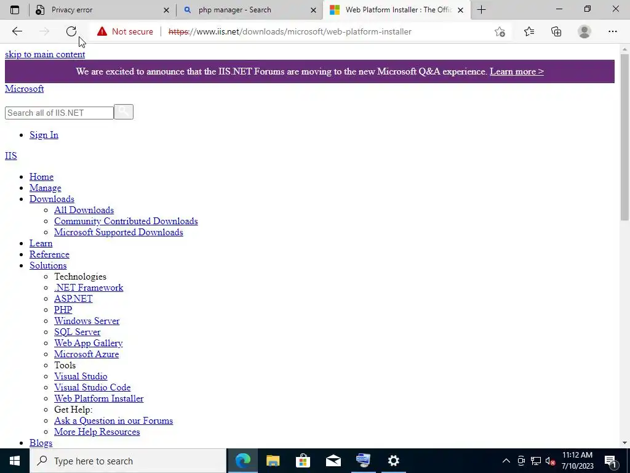Click the Refresh page icon
Image resolution: width=630 pixels, height=473 pixels.
point(71,31)
